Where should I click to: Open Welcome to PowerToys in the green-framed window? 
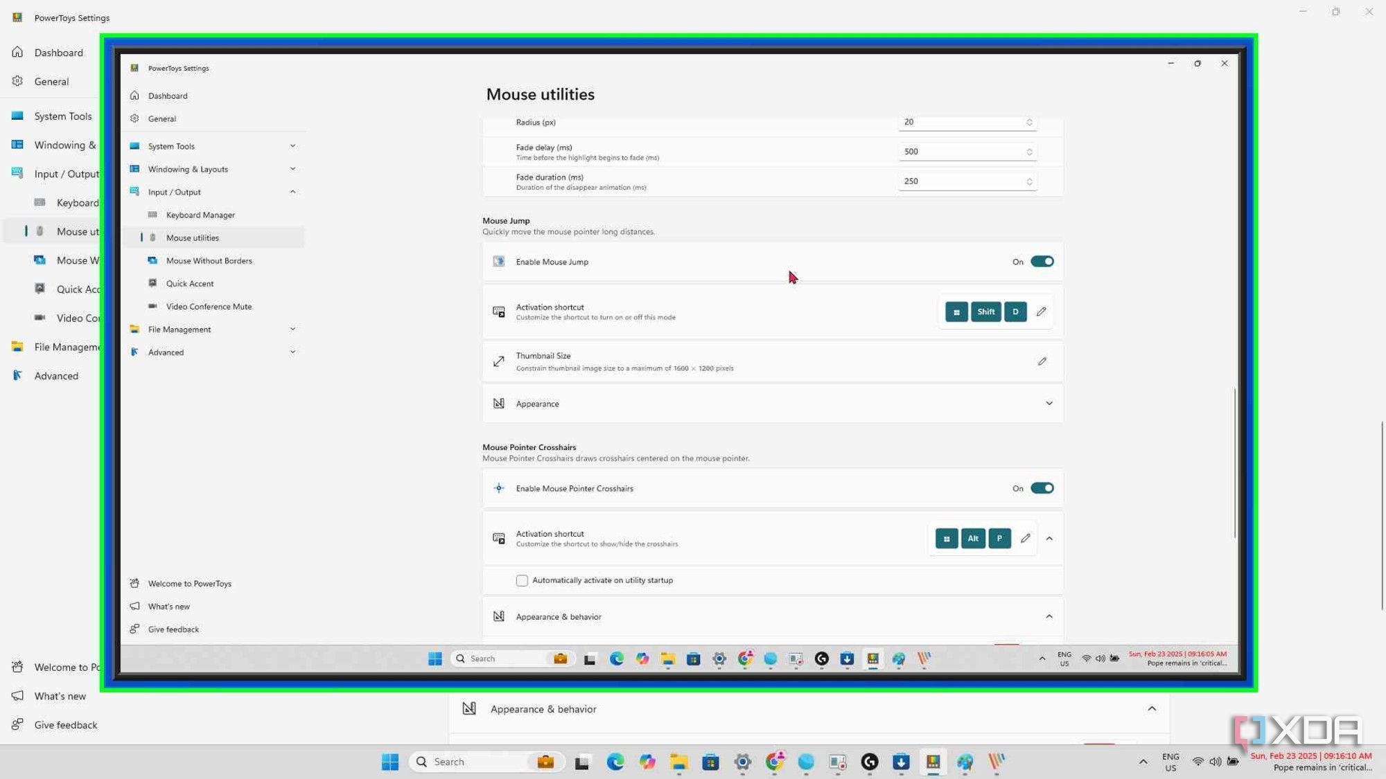click(x=189, y=583)
